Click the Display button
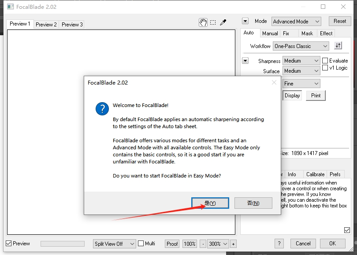This screenshot has width=357, height=255. pos(292,96)
